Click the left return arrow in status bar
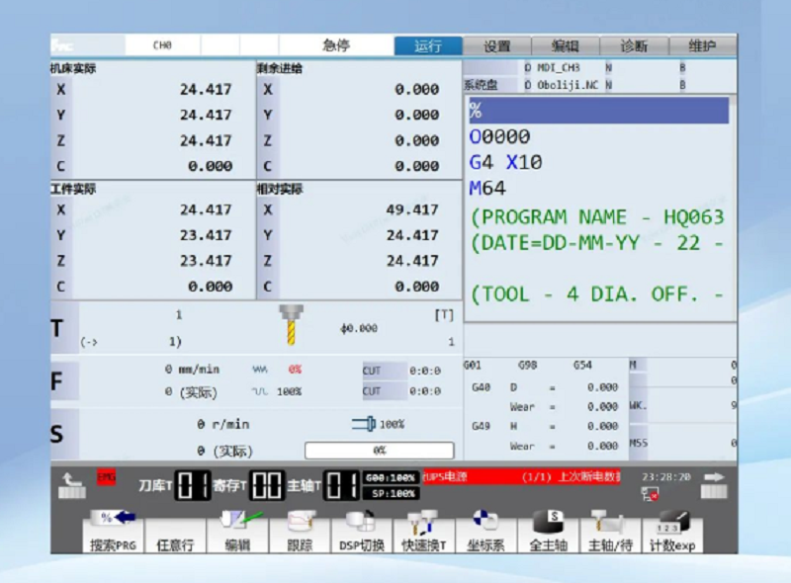The width and height of the screenshot is (791, 583). (71, 485)
